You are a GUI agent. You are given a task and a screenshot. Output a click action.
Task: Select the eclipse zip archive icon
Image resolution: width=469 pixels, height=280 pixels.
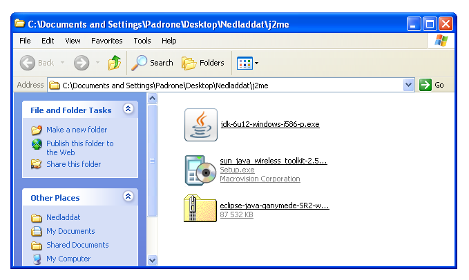(x=200, y=208)
